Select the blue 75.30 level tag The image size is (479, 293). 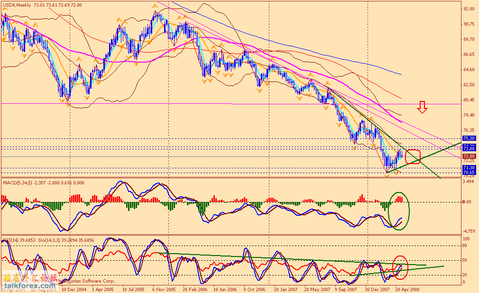[x=469, y=138]
